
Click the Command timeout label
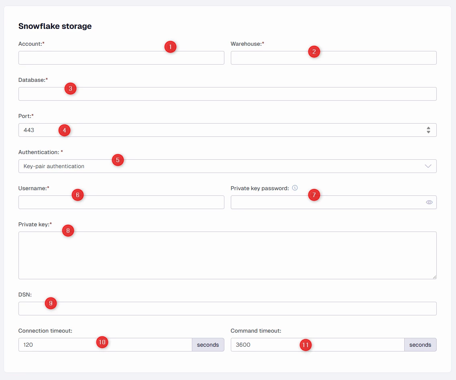pos(256,331)
